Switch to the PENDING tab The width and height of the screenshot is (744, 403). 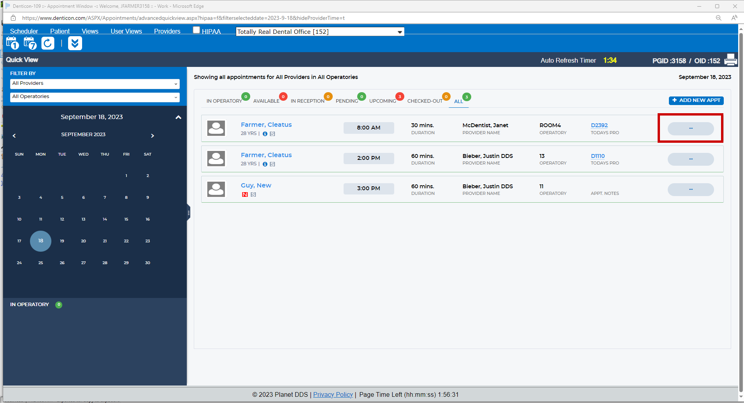pos(347,101)
